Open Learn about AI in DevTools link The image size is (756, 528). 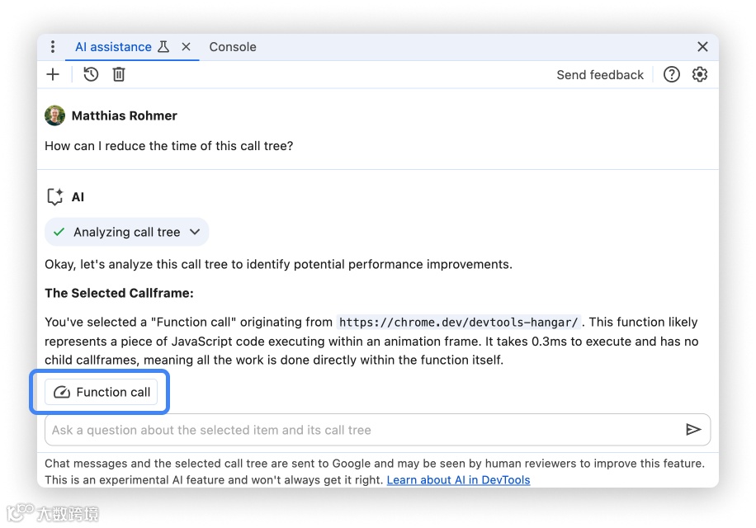point(458,479)
